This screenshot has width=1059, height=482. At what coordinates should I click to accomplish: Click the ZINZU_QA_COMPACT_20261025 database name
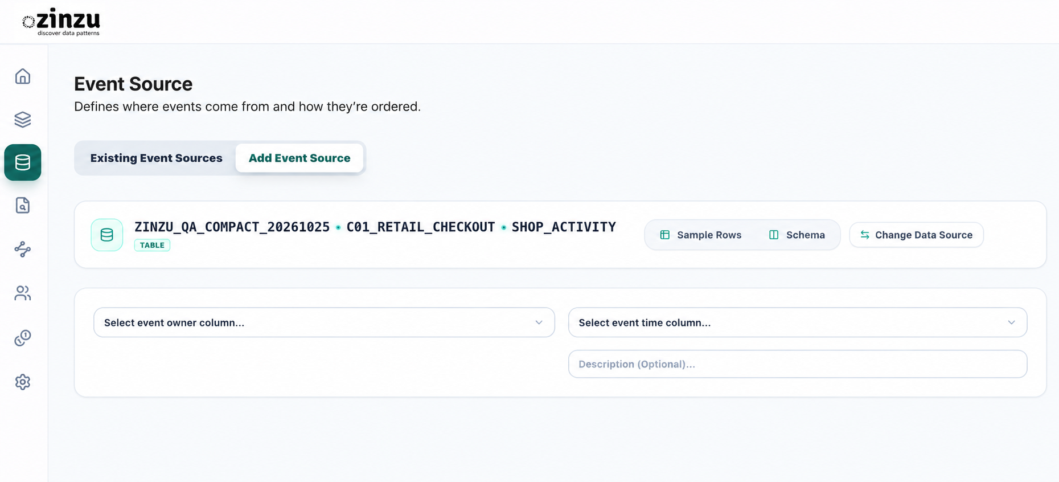[x=232, y=227]
